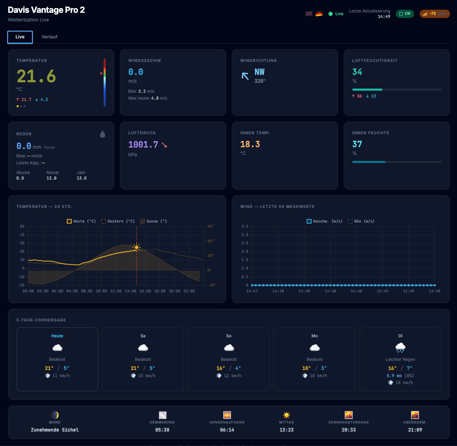Screen dimensions: 457x446
Task: Click the rain cloud icon for Di
Action: point(400,347)
